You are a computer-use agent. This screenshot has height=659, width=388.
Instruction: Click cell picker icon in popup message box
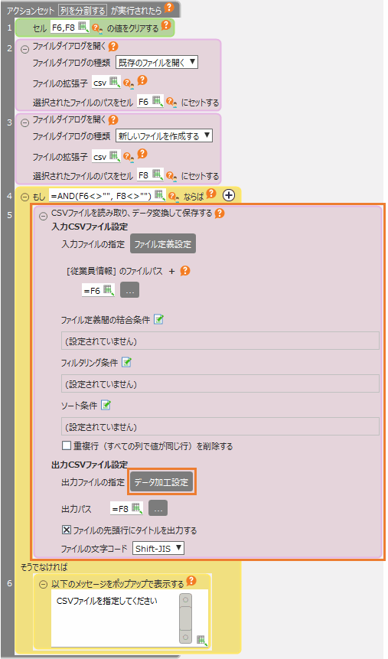(202, 640)
